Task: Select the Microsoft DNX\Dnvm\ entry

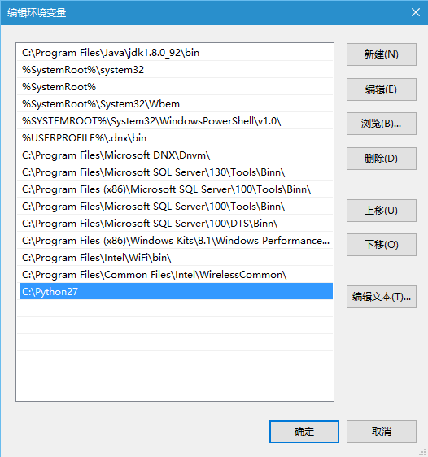Action: coord(175,155)
